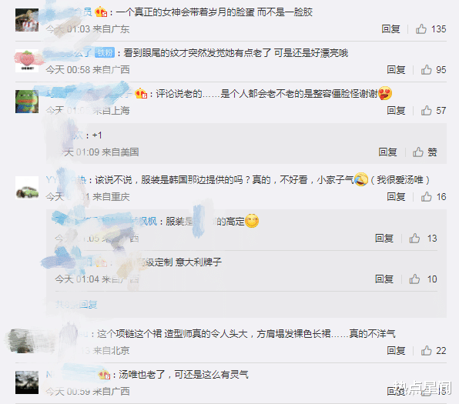This screenshot has height=404, width=459.
Task: Reply to the Chongqing comment about 服装
Action: tap(396, 197)
